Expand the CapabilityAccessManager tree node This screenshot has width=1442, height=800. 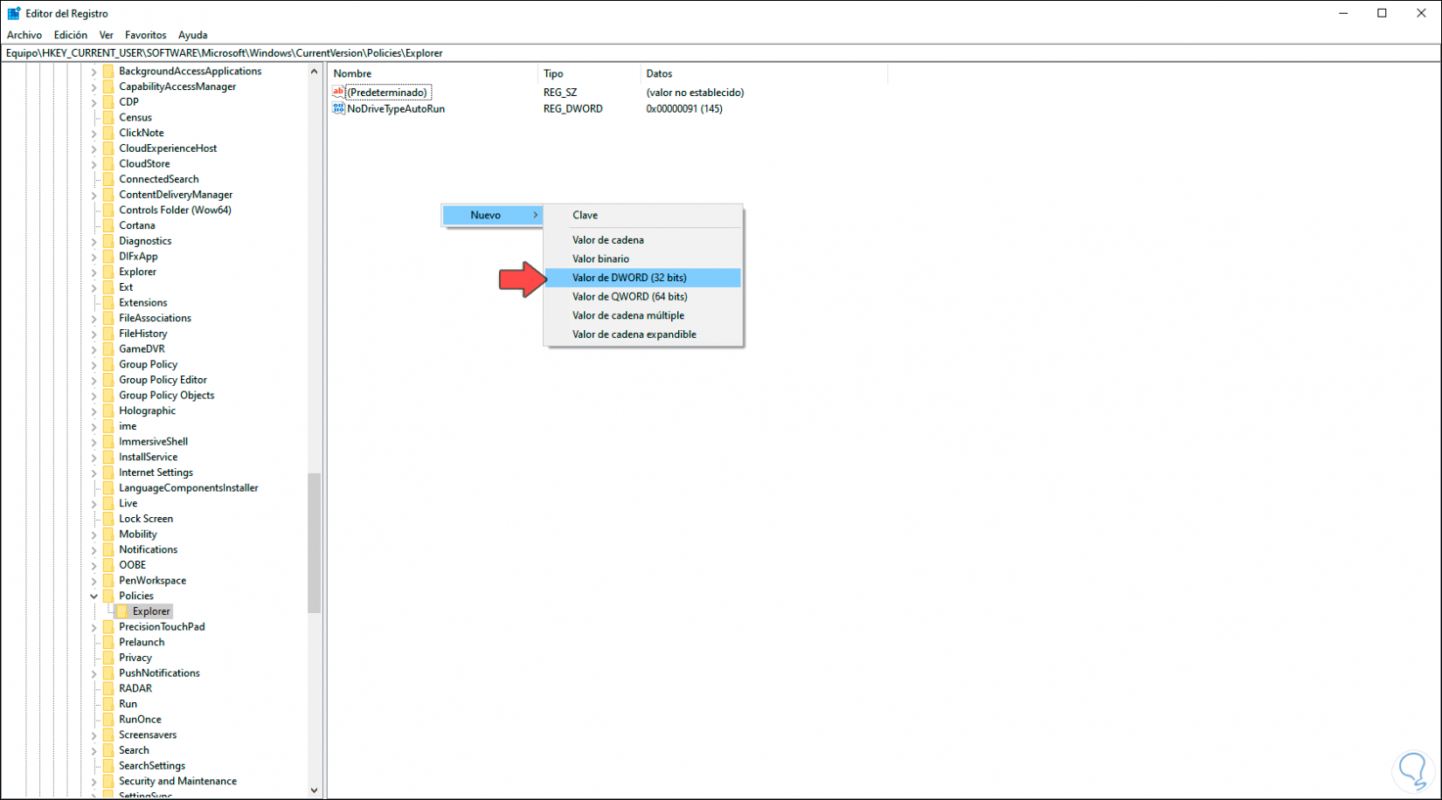click(x=94, y=86)
